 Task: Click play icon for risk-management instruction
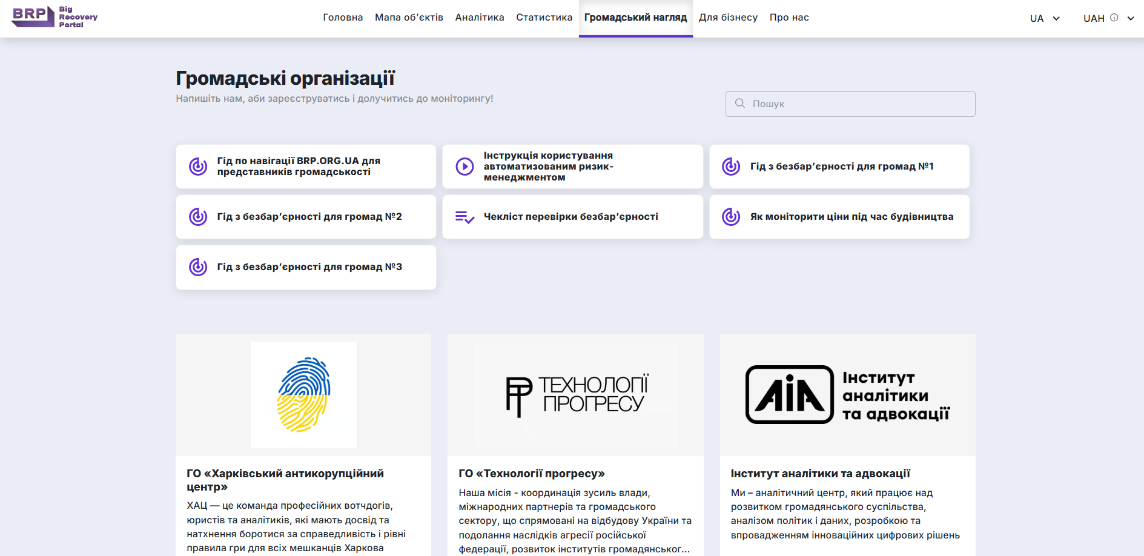[x=465, y=166]
